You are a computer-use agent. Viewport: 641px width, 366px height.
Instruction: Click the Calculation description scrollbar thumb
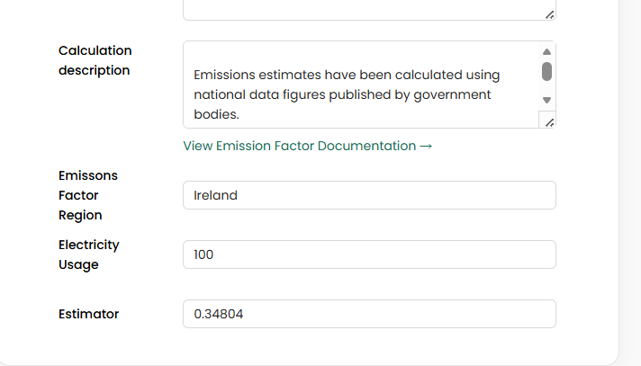[546, 71]
